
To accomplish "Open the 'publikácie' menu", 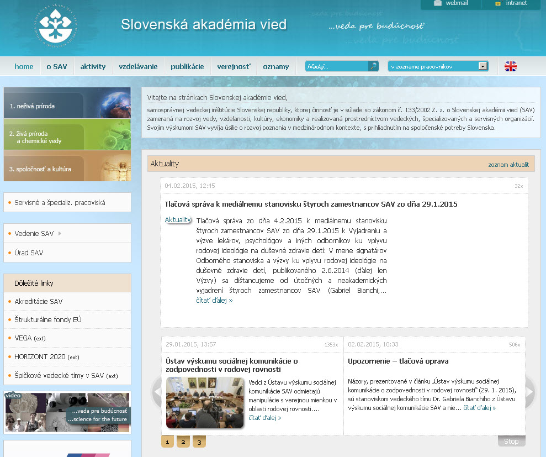I will [x=187, y=66].
